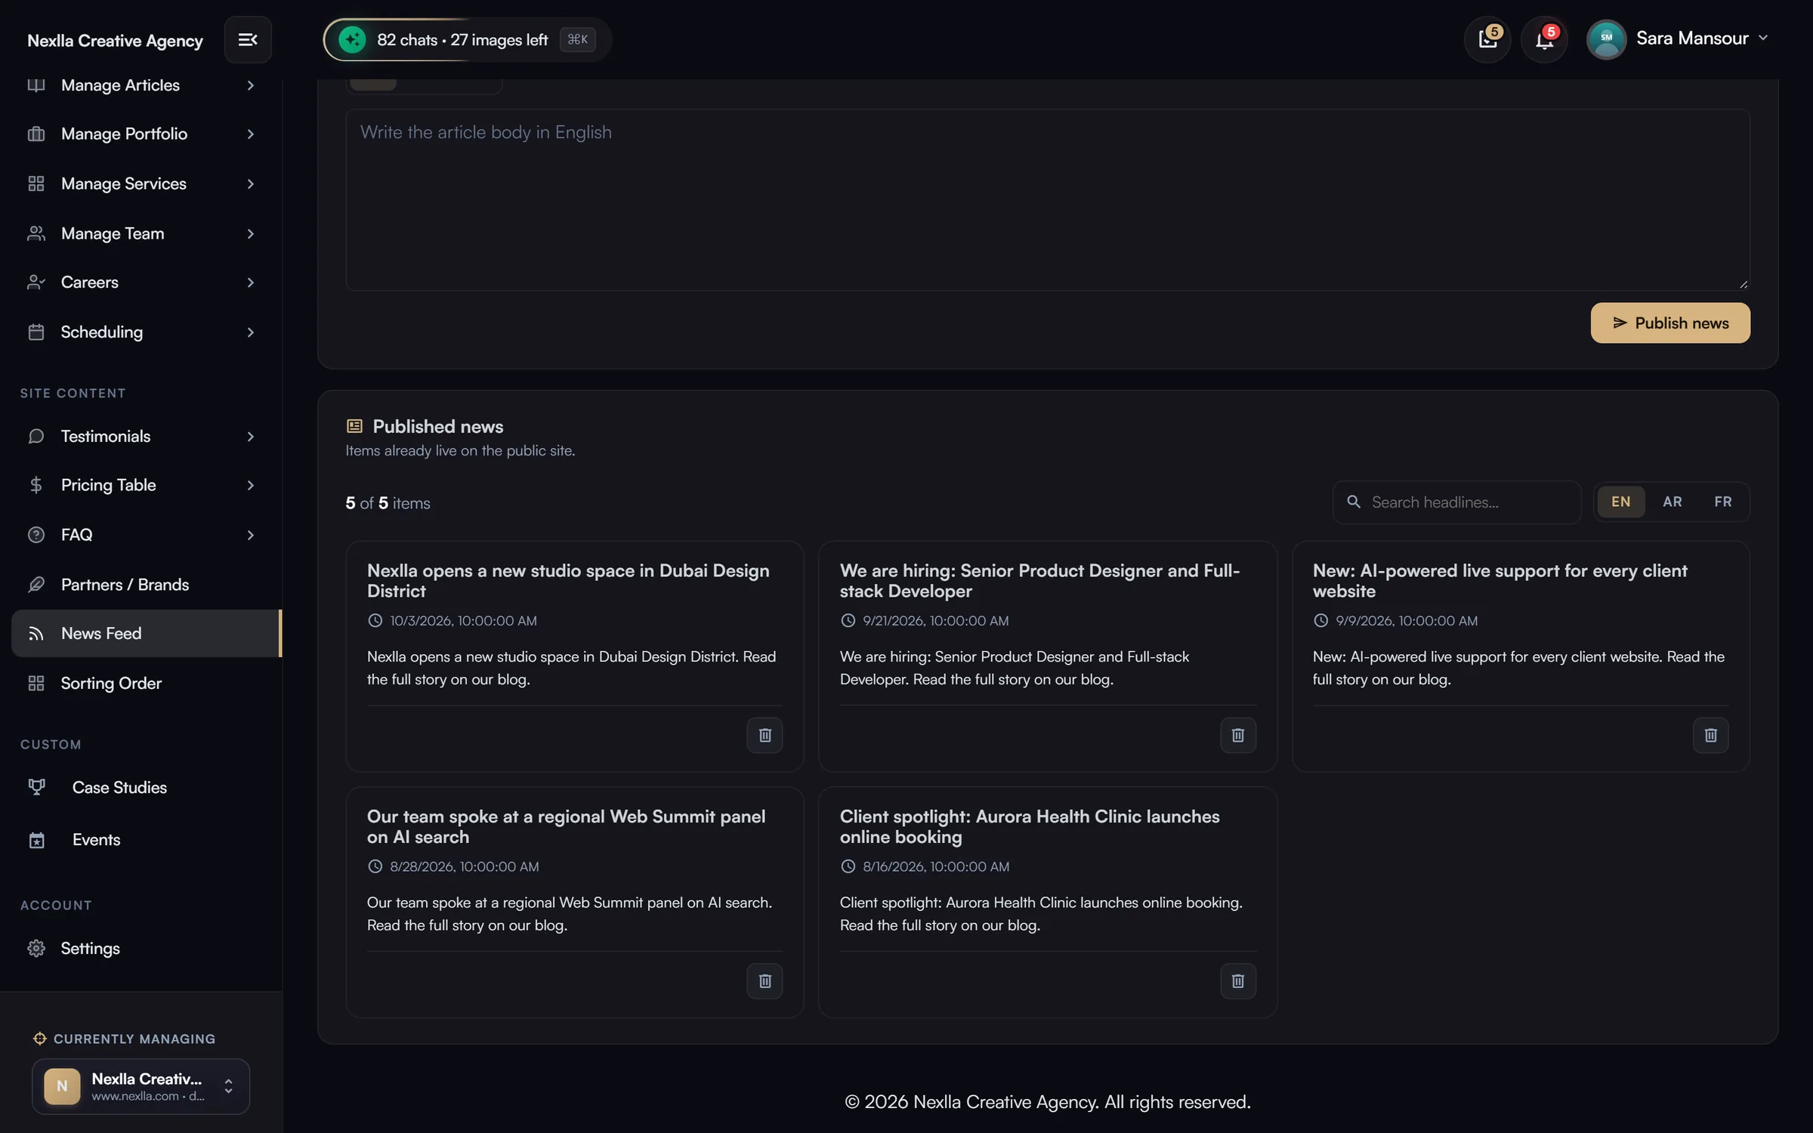Screen dimensions: 1813x1133
Task: Delete the Aurora Health Clinic news item
Action: [x=1237, y=980]
